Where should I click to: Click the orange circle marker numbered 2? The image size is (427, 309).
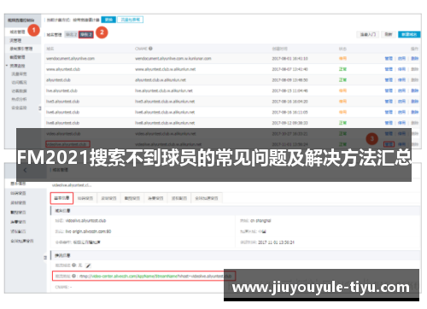[x=102, y=32]
